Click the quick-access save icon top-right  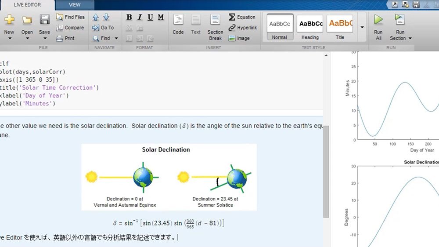pyautogui.click(x=416, y=4)
